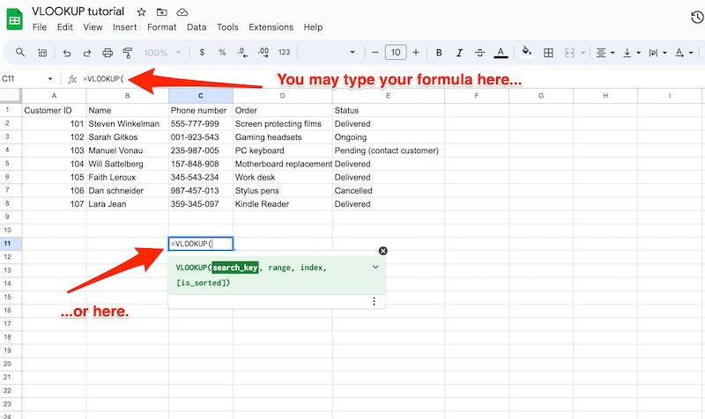
Task: Open the name box dropdown arrow
Action: coord(50,79)
